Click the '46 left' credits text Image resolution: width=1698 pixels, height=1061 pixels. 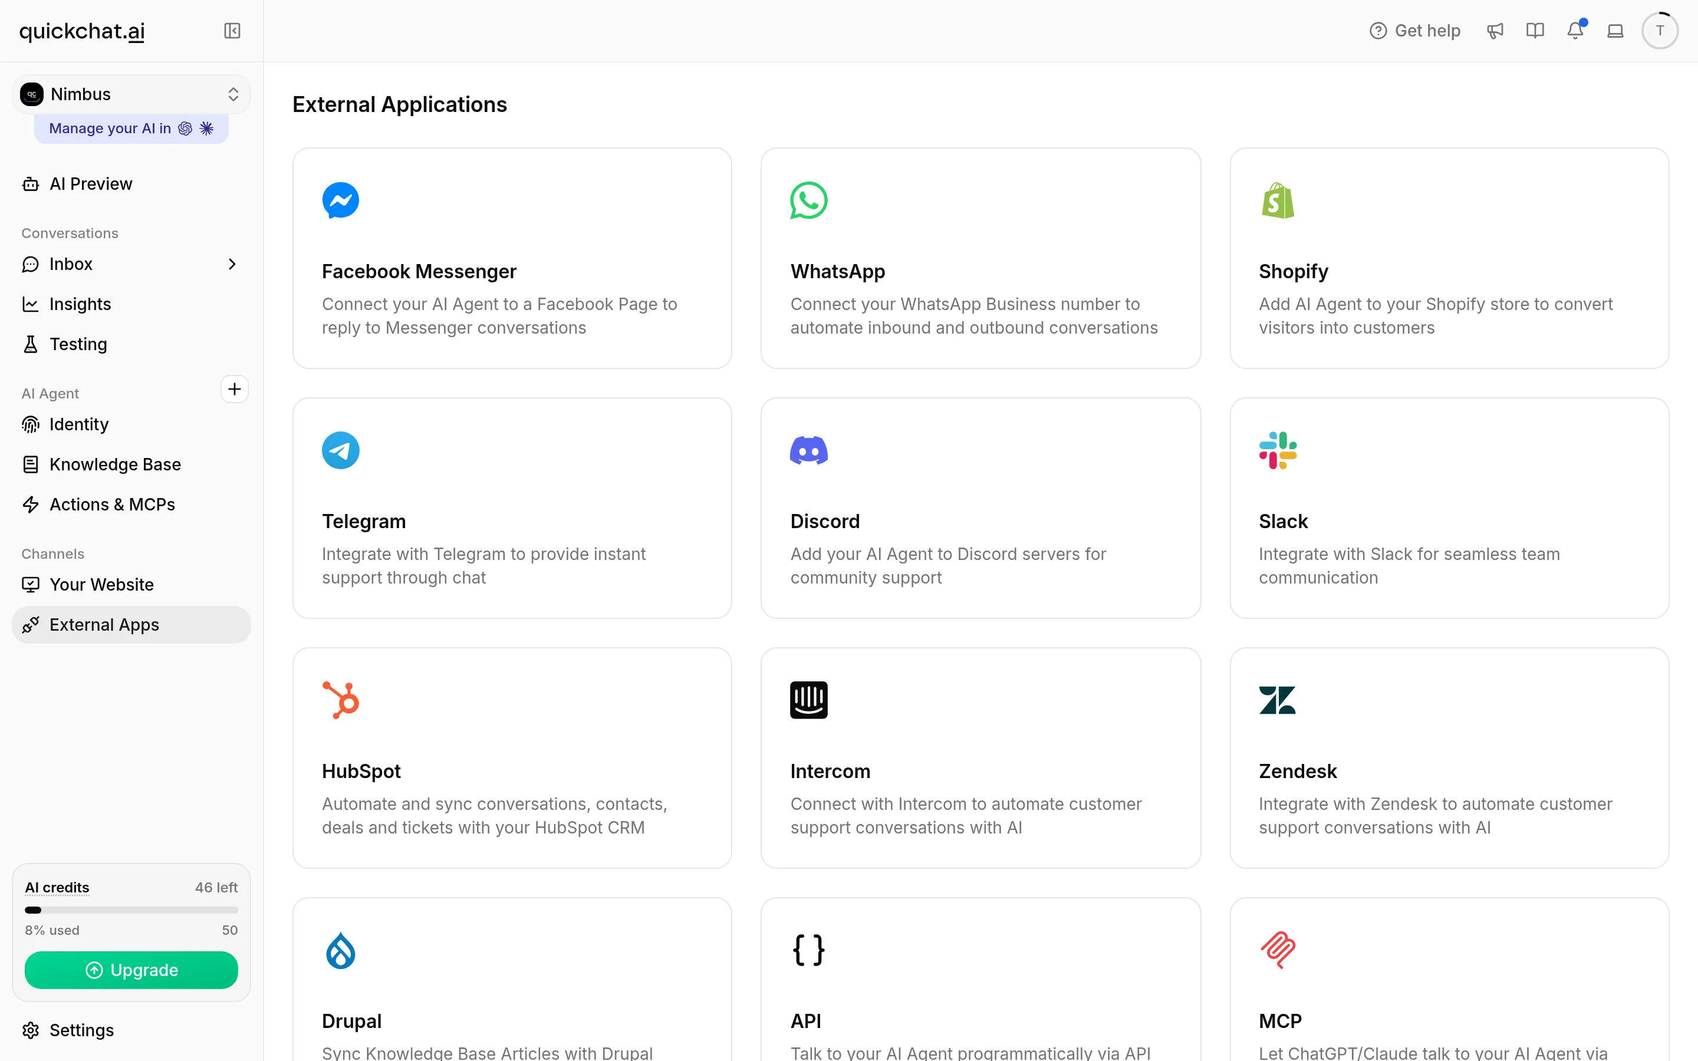pos(216,888)
